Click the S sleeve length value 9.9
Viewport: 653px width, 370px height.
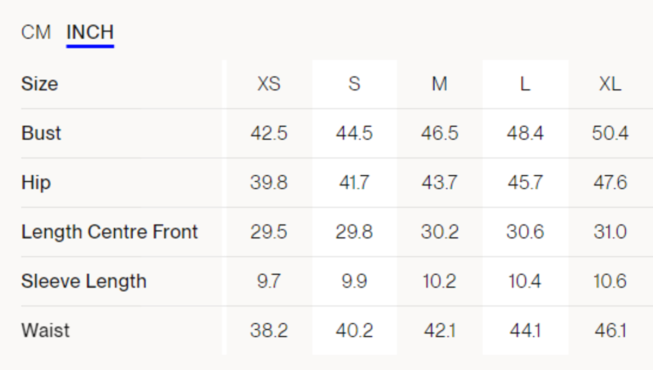point(354,281)
